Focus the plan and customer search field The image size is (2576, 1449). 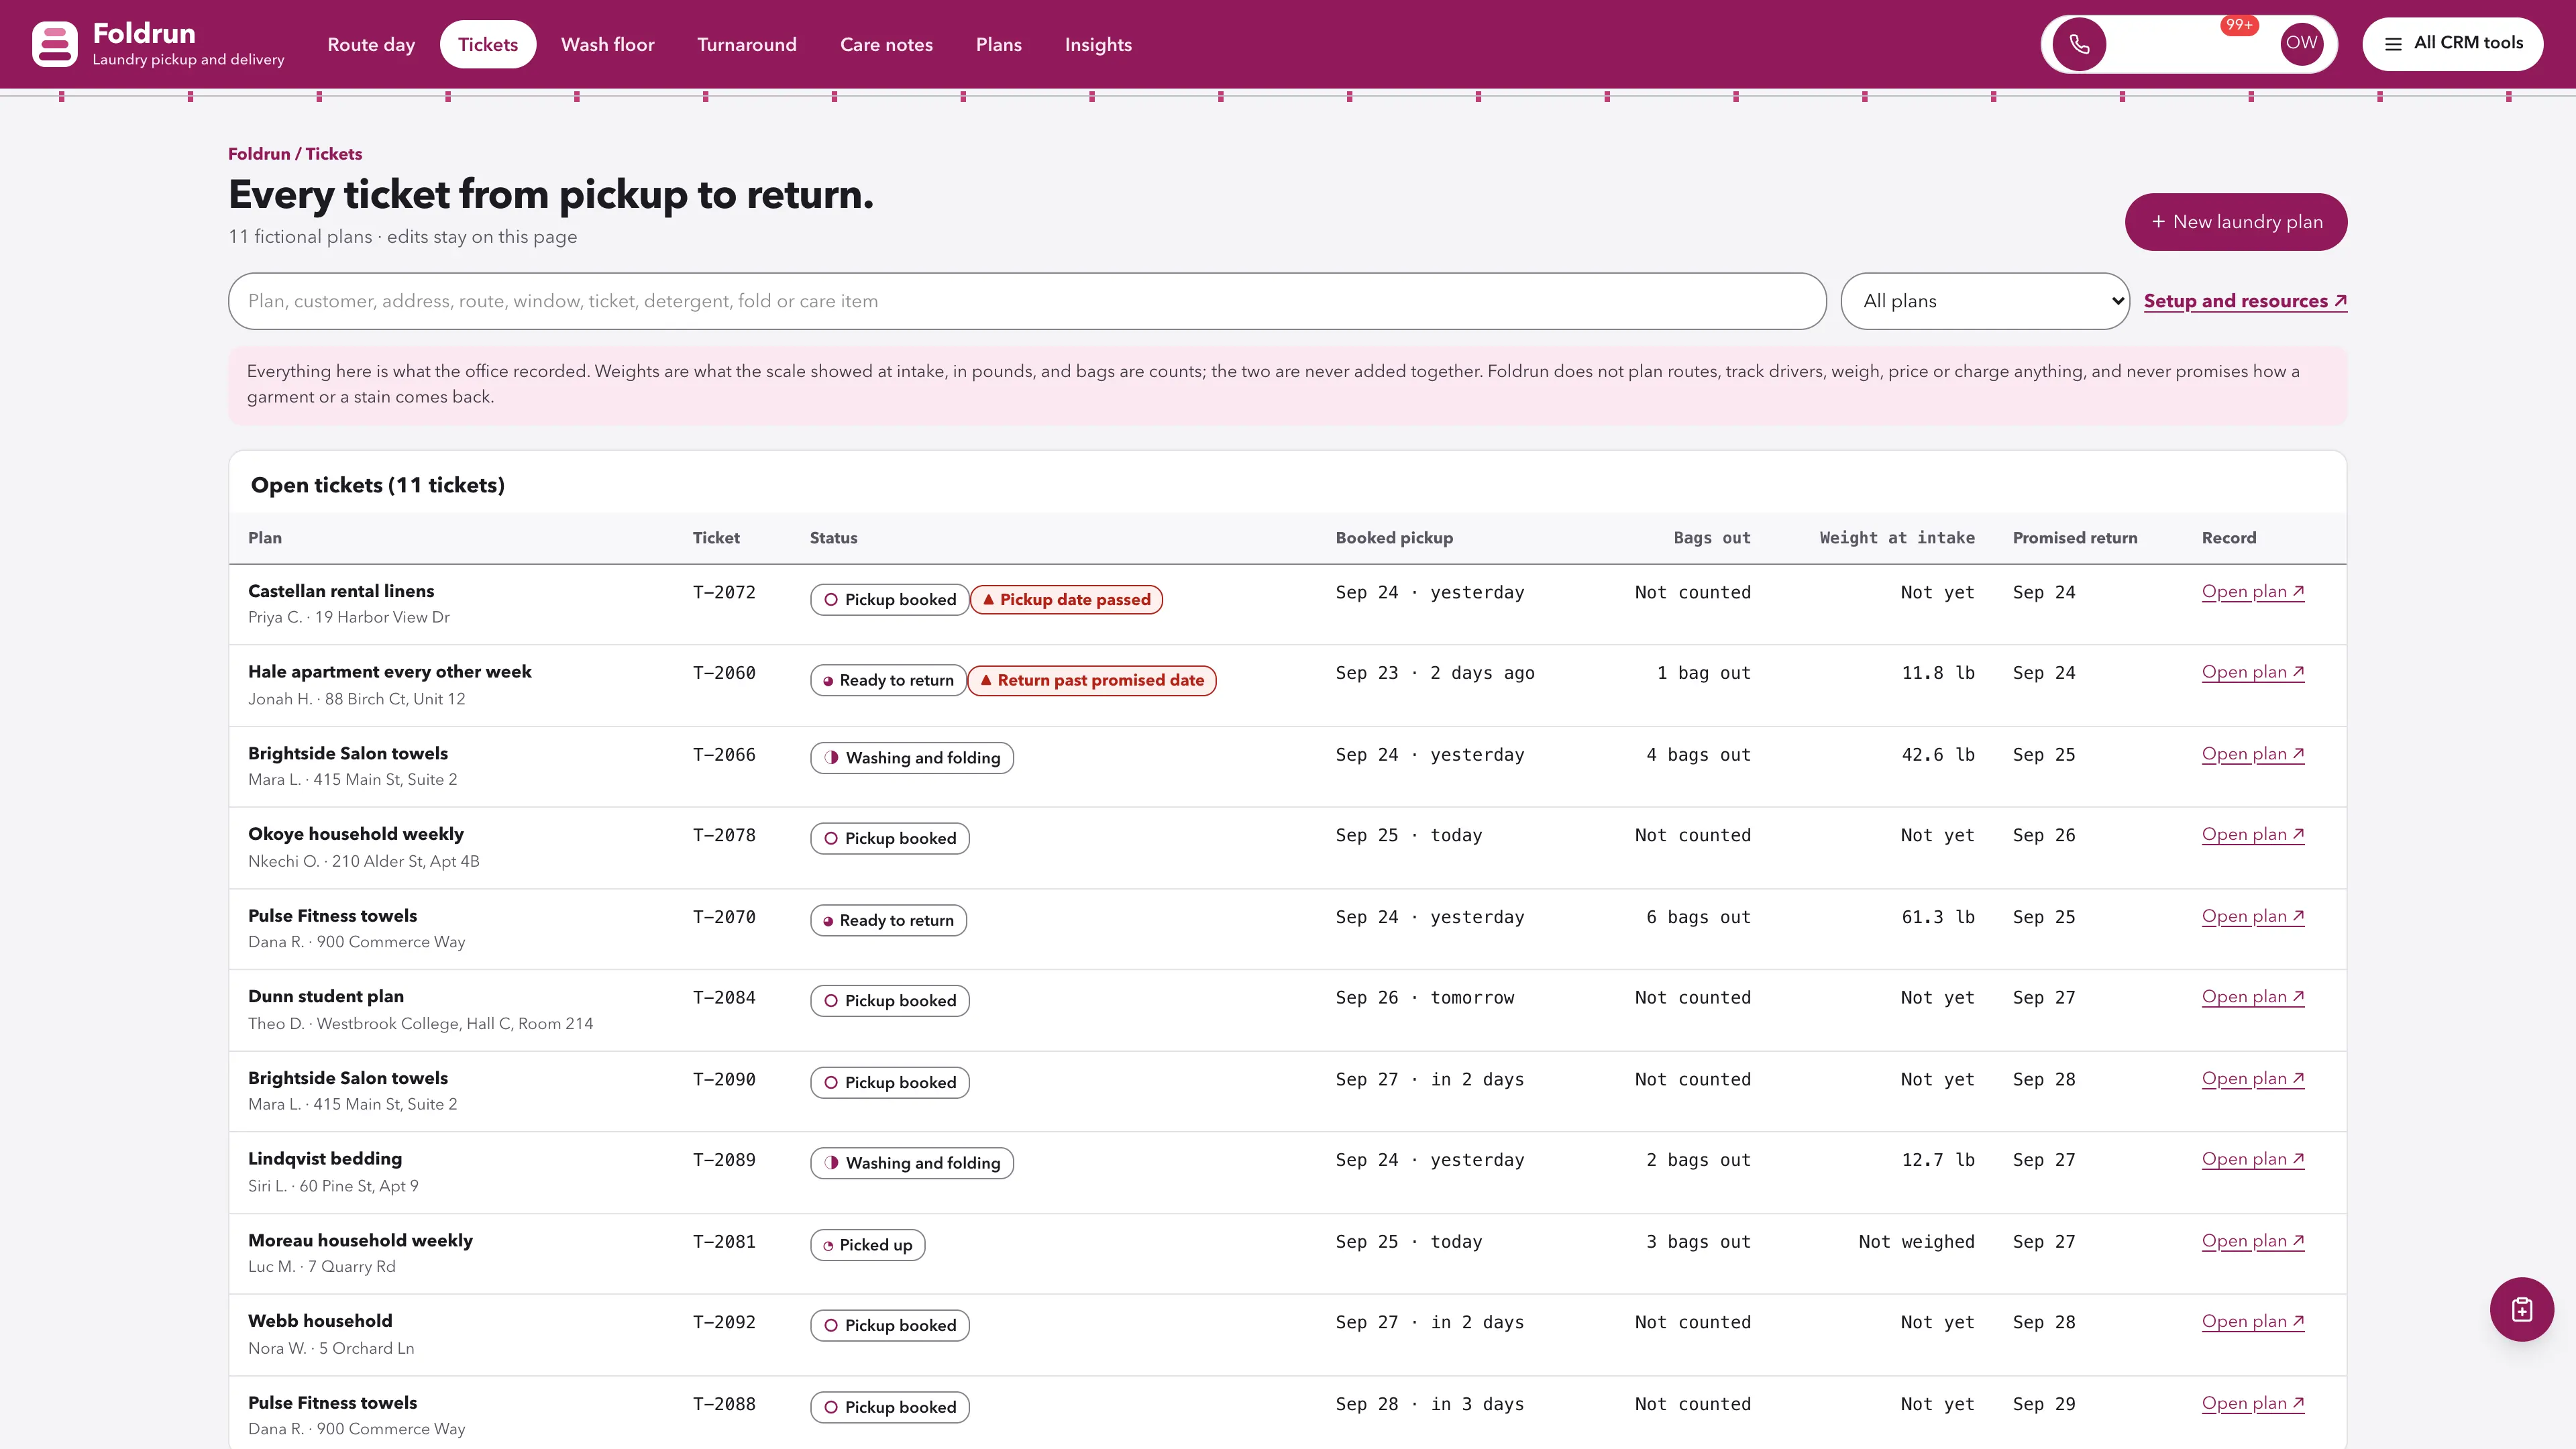click(x=1027, y=301)
